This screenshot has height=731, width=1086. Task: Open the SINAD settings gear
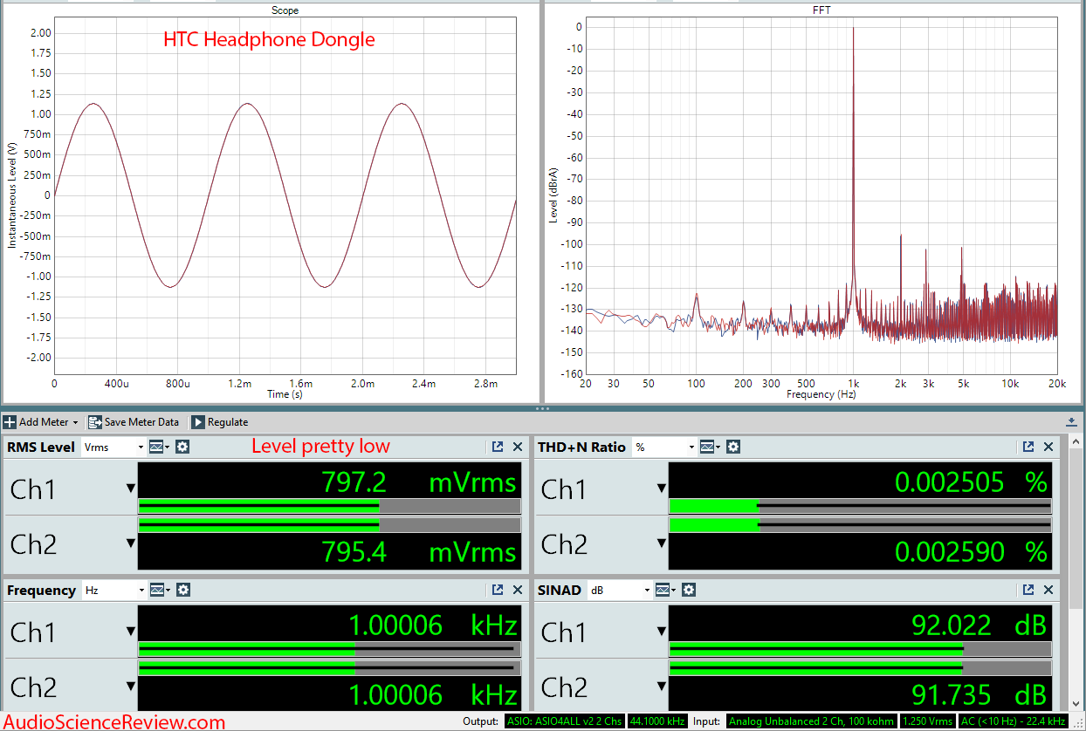pyautogui.click(x=688, y=590)
